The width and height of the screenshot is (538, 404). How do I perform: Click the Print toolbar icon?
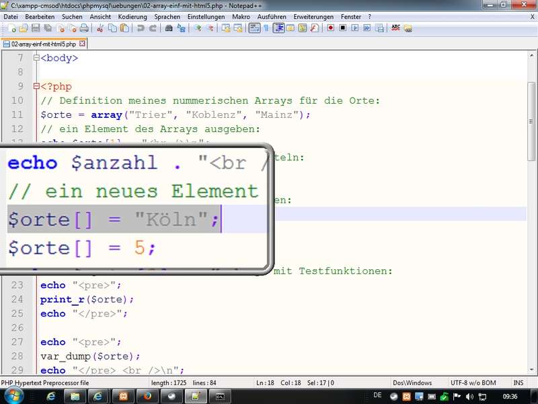point(84,28)
